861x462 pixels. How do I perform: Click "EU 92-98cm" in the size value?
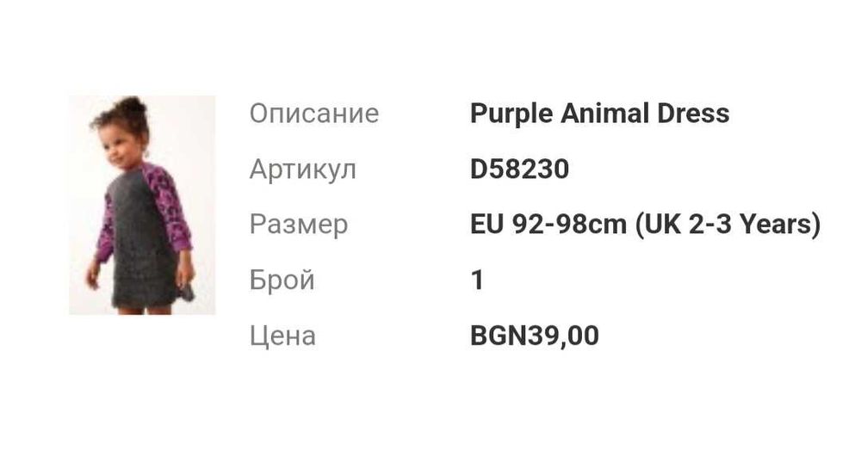point(548,225)
